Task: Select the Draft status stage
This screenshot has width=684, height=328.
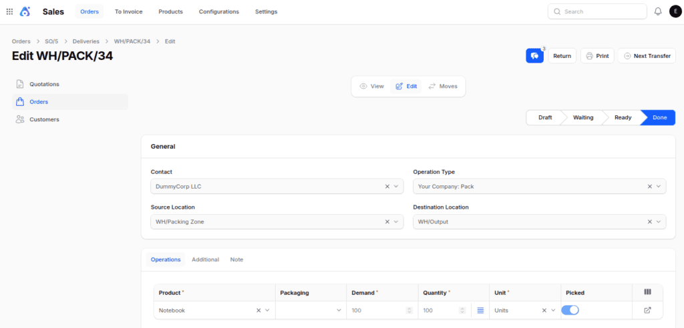Action: pyautogui.click(x=545, y=117)
